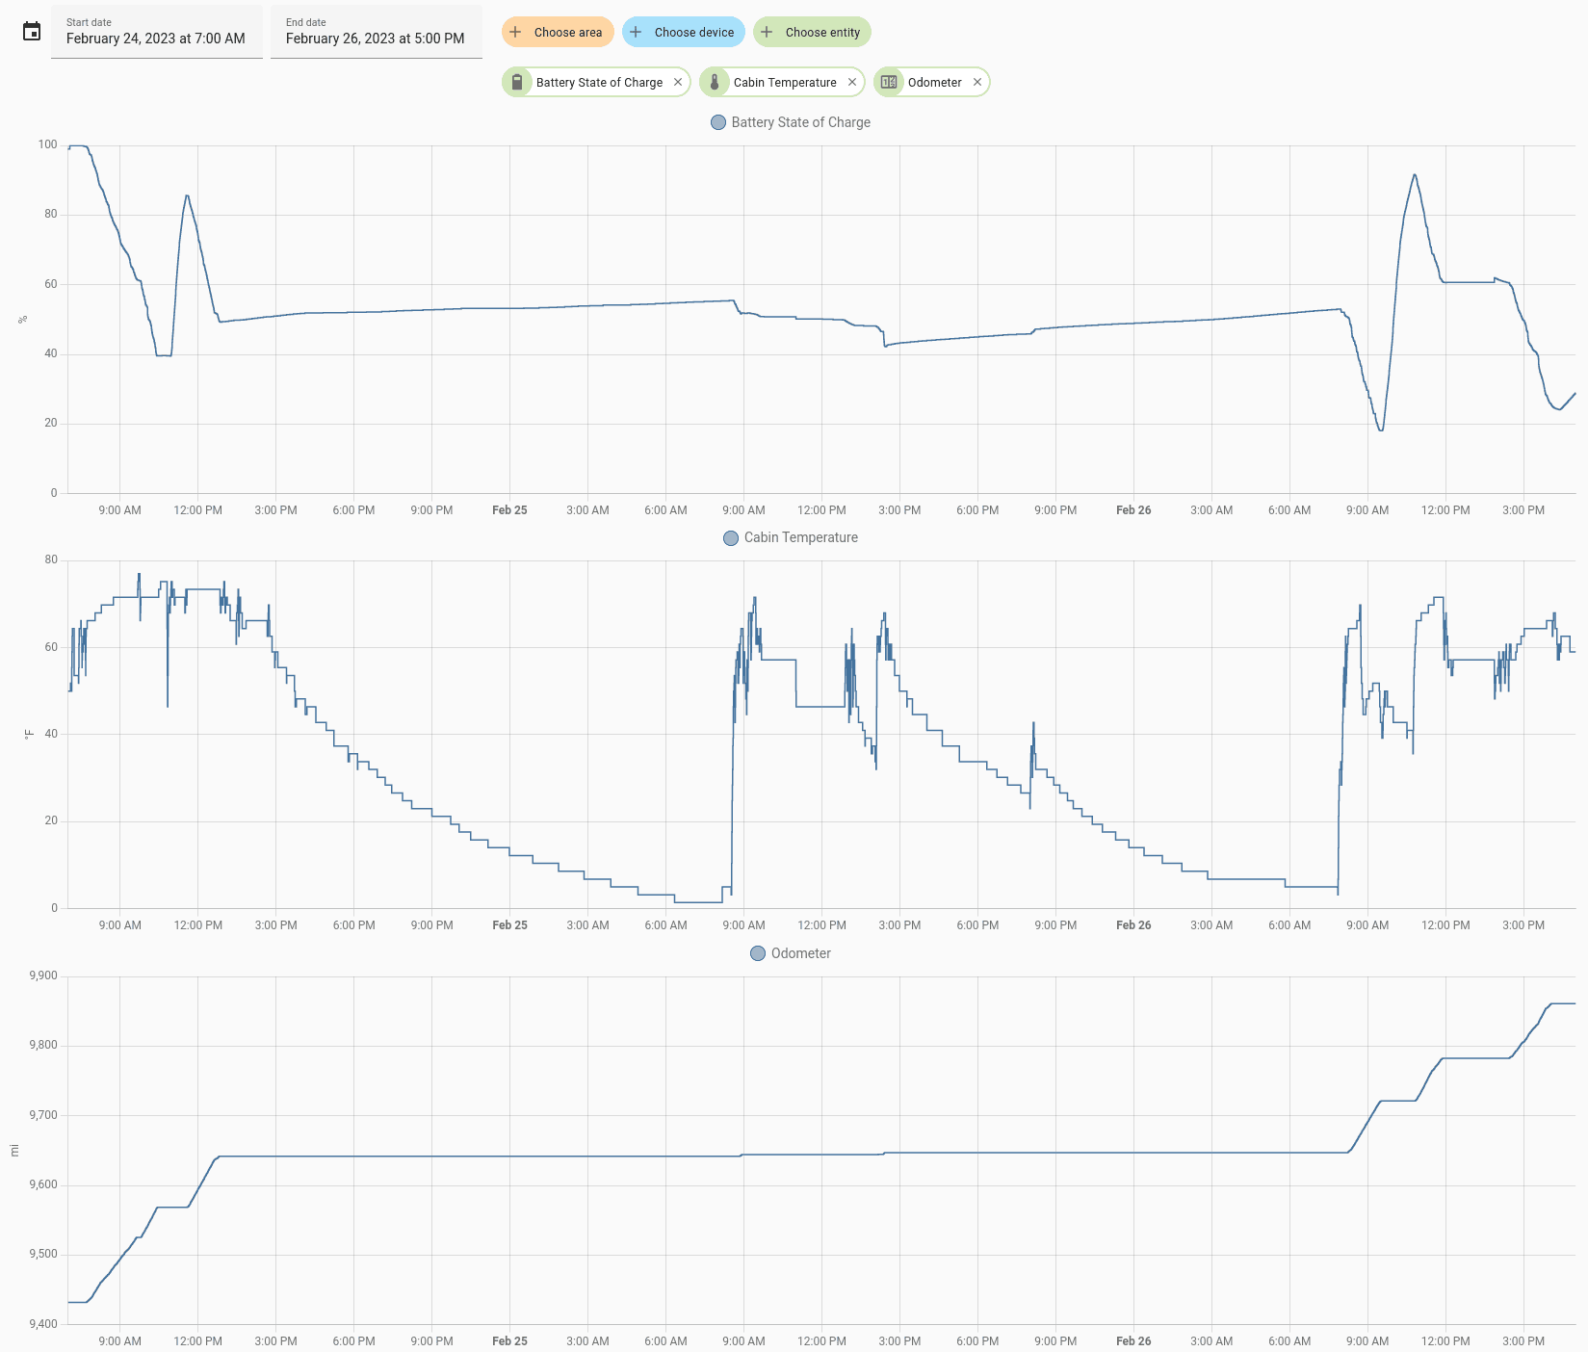Click the thermometer icon on Cabin Temperature chip
This screenshot has height=1352, width=1588.
click(715, 82)
